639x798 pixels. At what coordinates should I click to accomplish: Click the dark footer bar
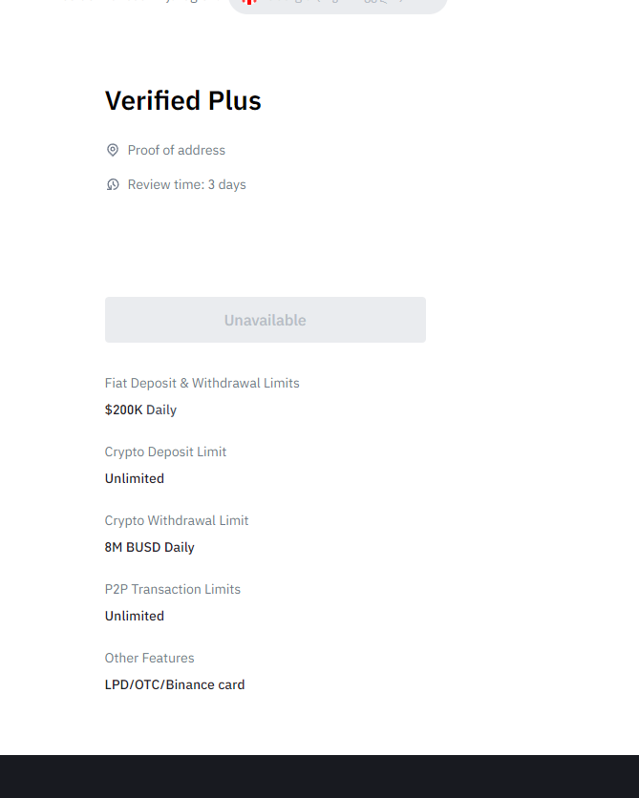pyautogui.click(x=319, y=776)
